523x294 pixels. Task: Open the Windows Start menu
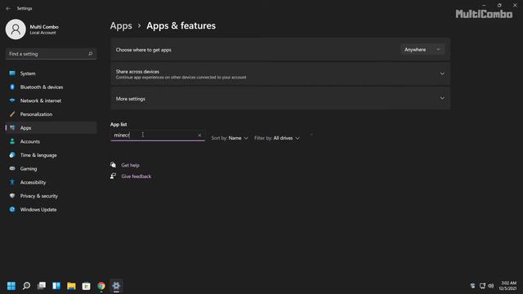(11, 286)
